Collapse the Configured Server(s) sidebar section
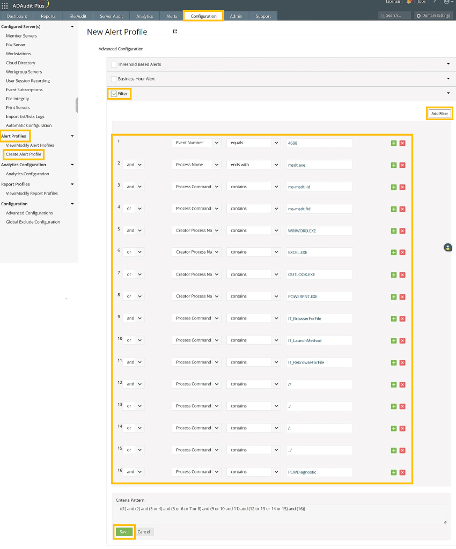456x549 pixels. (72, 26)
